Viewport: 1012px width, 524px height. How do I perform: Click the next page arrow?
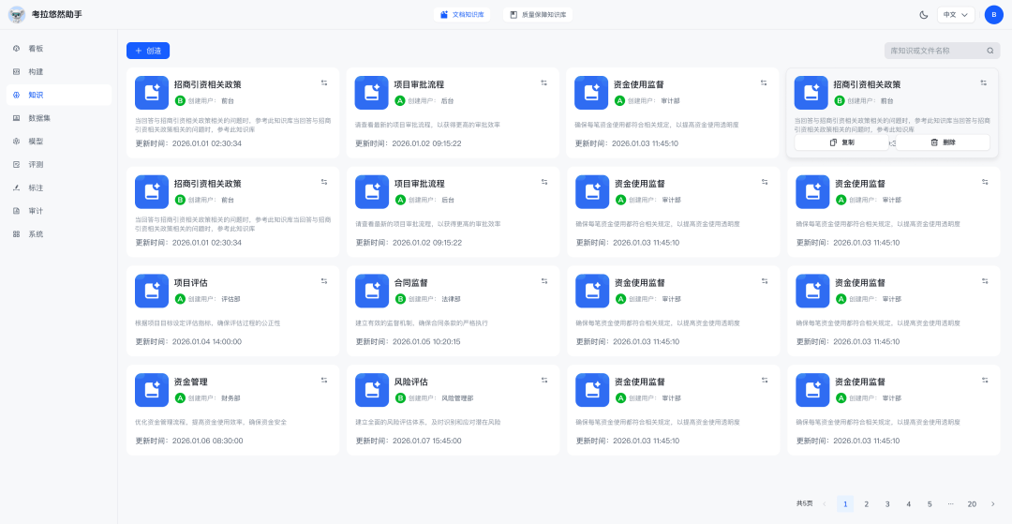[x=993, y=503]
